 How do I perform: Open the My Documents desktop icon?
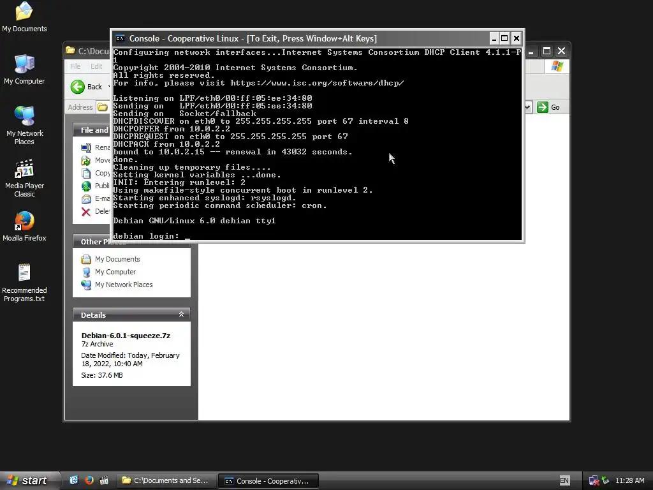point(24,17)
